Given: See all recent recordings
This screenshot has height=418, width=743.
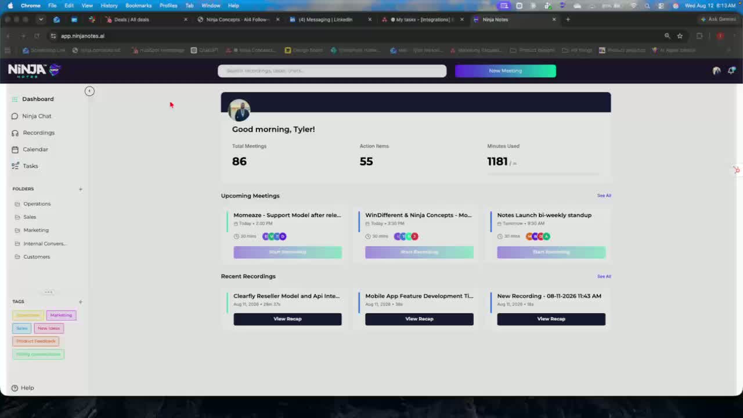Looking at the screenshot, I should coord(604,276).
